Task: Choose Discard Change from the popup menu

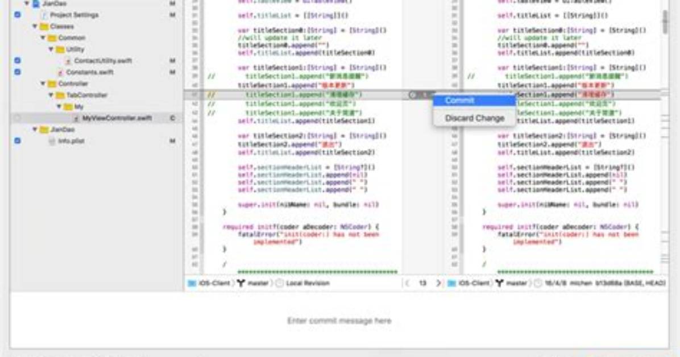Action: (x=474, y=118)
